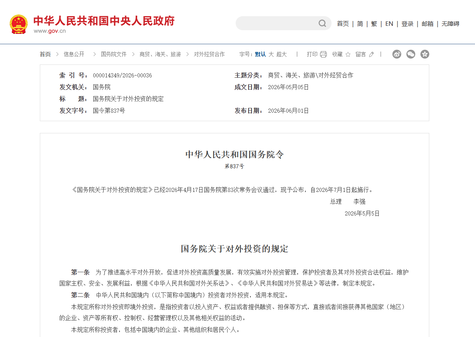475x337 pixels.
Task: Click the site title 中华人民共和国中央人民政府
Action: click(104, 21)
